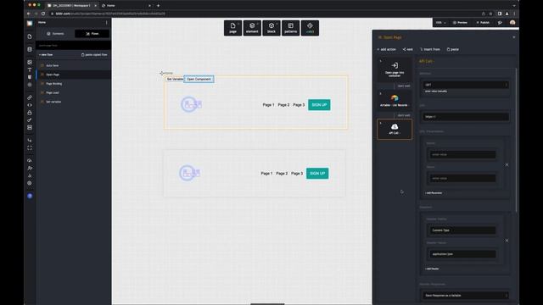Select the Open page into container action
543x305 pixels.
coord(395,69)
